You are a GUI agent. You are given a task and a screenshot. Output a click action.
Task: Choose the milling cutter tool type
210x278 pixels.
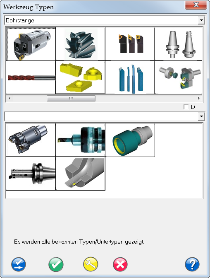[x=81, y=44]
